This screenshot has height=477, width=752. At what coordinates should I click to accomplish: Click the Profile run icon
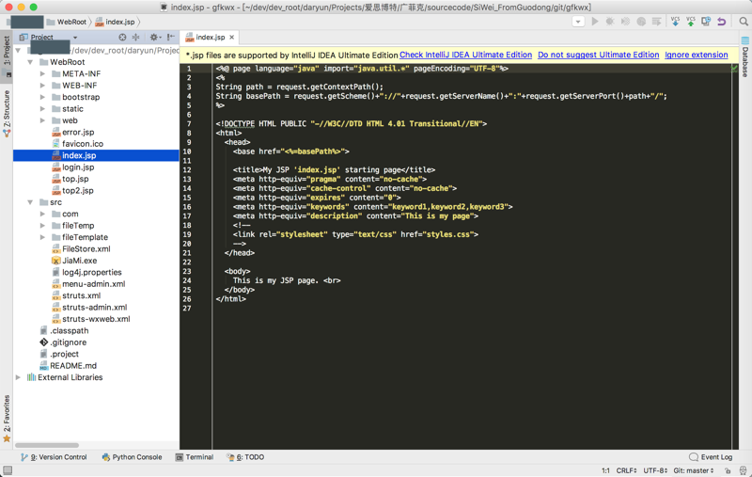pos(641,22)
